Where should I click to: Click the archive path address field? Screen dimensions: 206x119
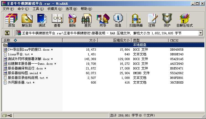point(107,33)
